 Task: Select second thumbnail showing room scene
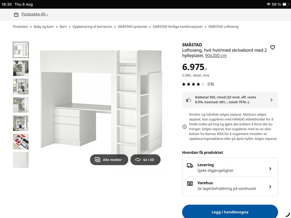coord(21,68)
